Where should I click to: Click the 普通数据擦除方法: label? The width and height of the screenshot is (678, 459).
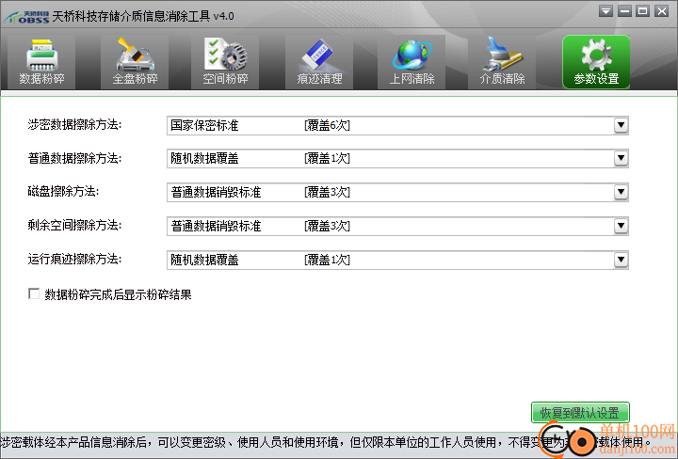pyautogui.click(x=74, y=158)
